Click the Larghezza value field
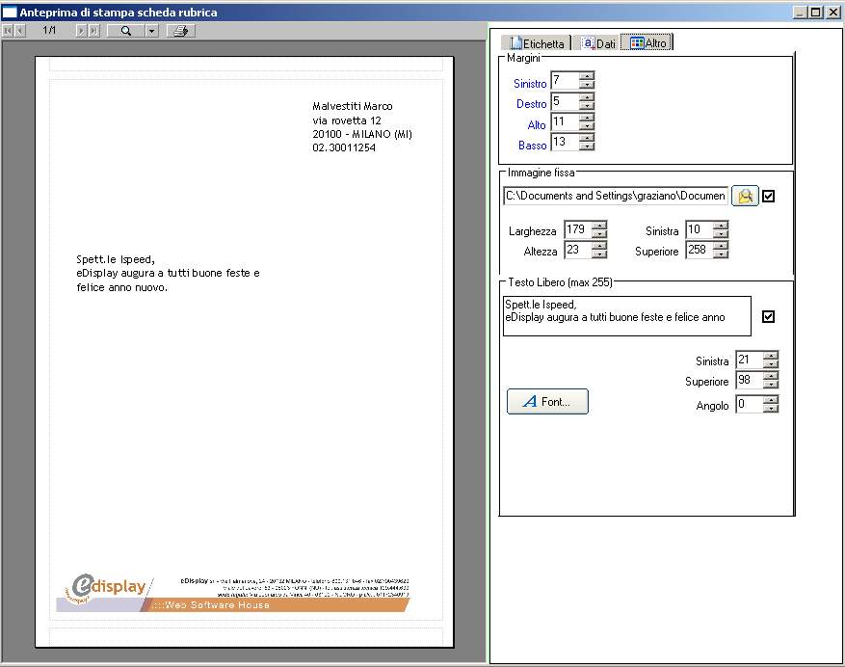845x667 pixels. tap(576, 229)
